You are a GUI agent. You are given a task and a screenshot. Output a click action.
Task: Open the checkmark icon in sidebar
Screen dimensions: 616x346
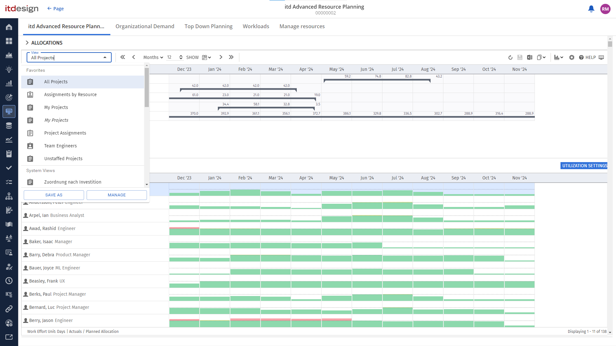click(9, 168)
